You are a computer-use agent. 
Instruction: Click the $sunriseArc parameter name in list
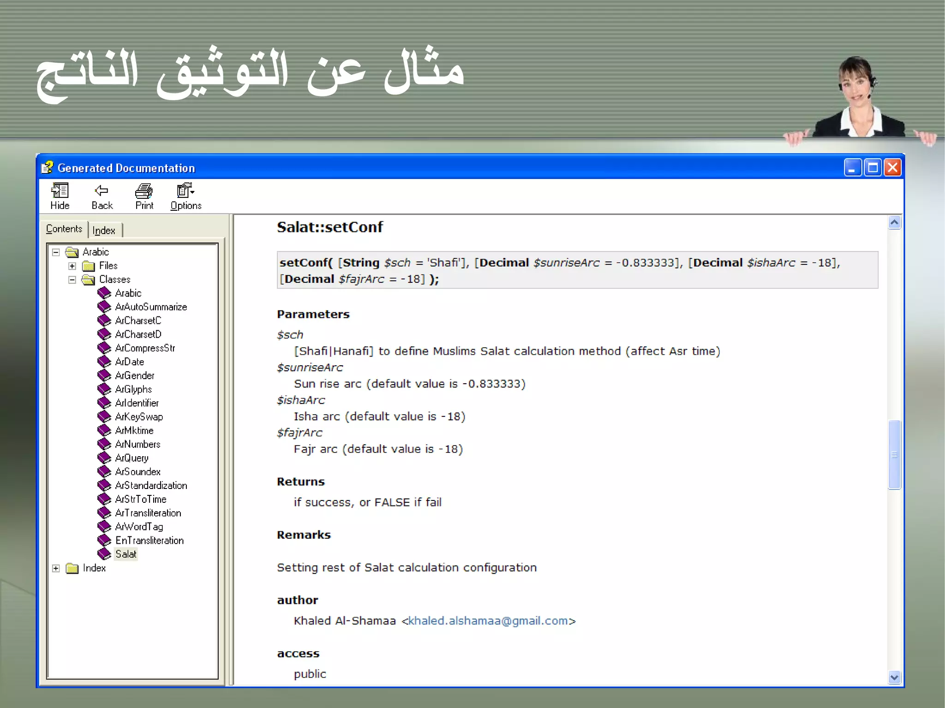click(x=310, y=368)
